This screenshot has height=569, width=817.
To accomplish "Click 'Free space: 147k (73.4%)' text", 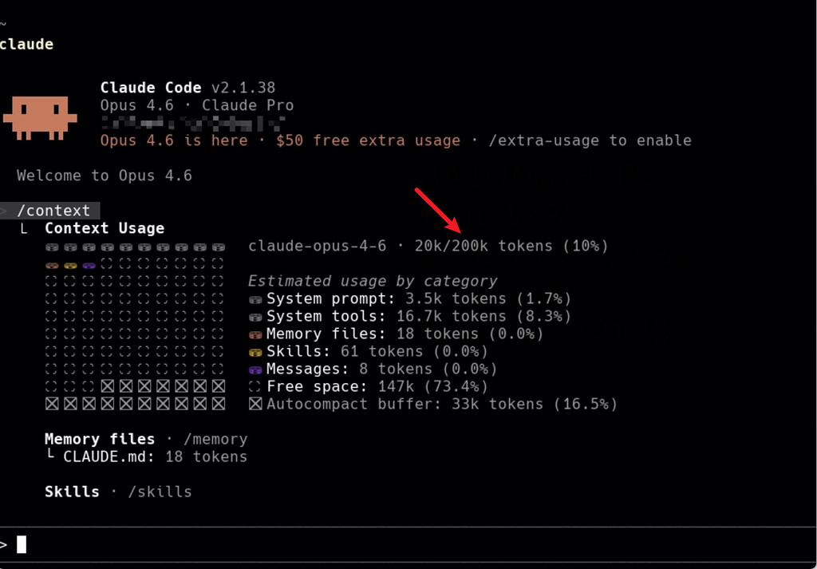I will [377, 387].
